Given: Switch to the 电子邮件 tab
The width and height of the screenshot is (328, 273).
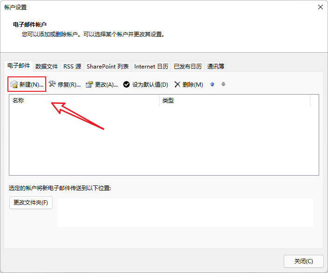Looking at the screenshot, I should 19,66.
